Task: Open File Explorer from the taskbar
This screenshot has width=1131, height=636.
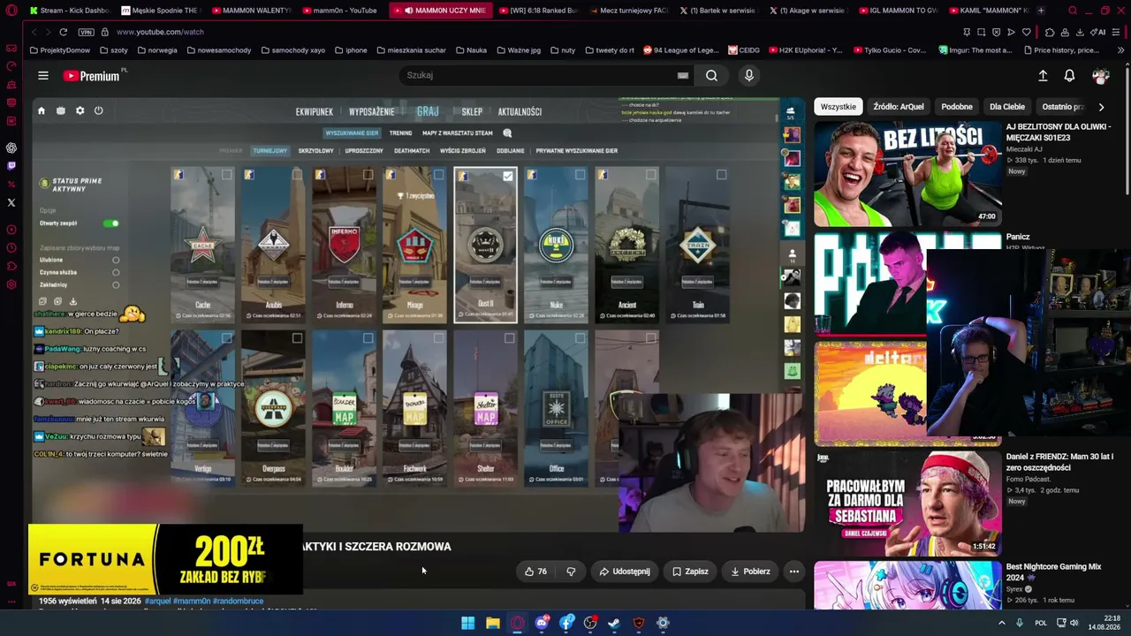Action: tap(492, 623)
